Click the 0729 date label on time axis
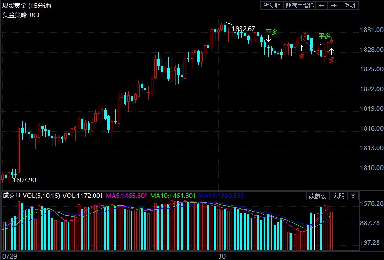Screen dimensions: 384x260 (x=9, y=256)
